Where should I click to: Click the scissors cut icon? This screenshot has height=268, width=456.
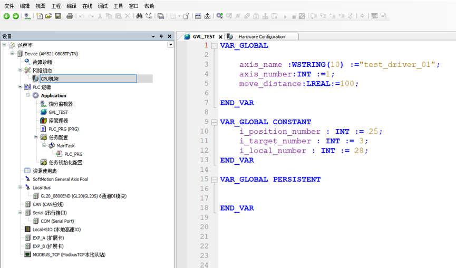100,16
